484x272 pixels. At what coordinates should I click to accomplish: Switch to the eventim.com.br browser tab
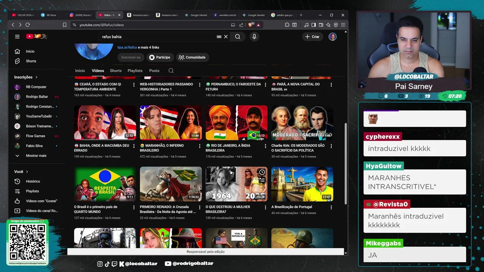tap(225, 15)
